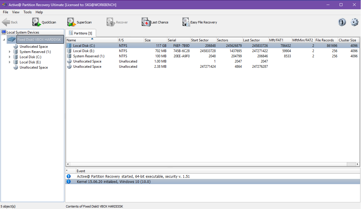This screenshot has height=209, width=361.
Task: Expand the Local Disk (E:) tree node
Action: (10, 62)
